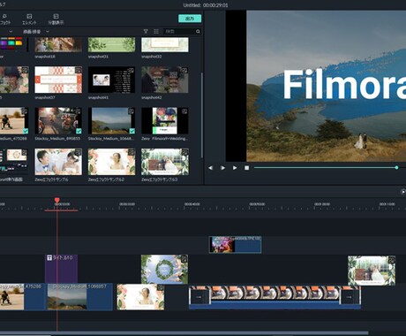Click image badge icon on wreath timeline clip
This screenshot has width=406, height=336.
click(x=184, y=259)
